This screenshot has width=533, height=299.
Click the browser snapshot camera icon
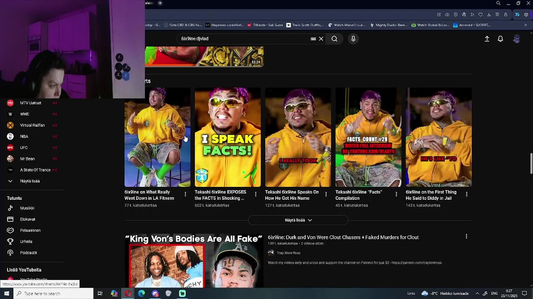click(x=447, y=15)
